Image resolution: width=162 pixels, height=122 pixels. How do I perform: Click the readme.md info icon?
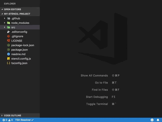(x=8, y=54)
